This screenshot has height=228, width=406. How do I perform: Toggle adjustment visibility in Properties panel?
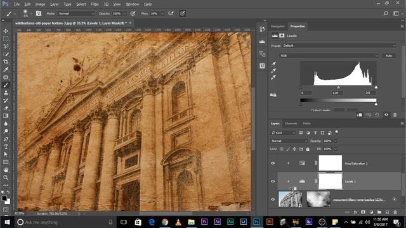pos(386,115)
